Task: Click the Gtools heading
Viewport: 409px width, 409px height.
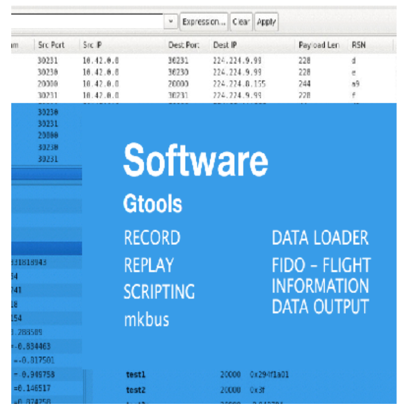Action: click(152, 203)
